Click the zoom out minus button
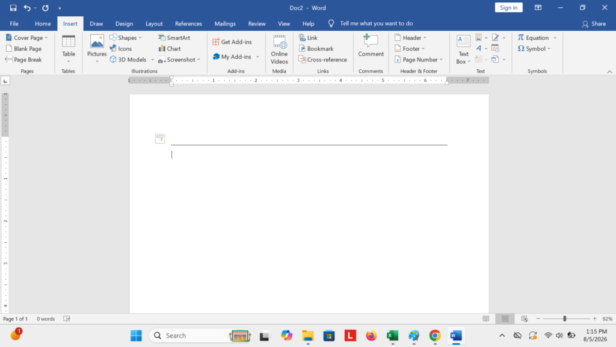Screen dimensions: 616x347 tap(538, 319)
